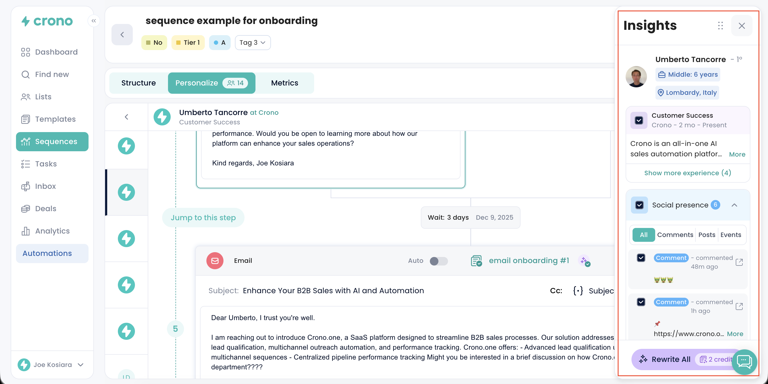The width and height of the screenshot is (768, 384).
Task: Click Umberto Tancorre's profile photo
Action: (636, 76)
